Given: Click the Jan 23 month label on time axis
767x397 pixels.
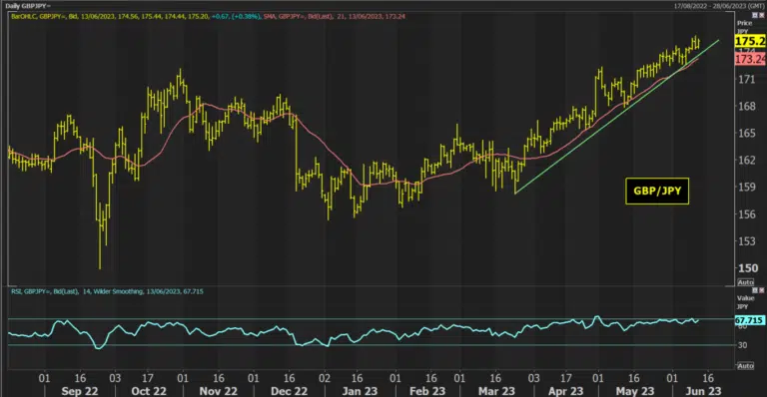Looking at the screenshot, I should (x=360, y=391).
